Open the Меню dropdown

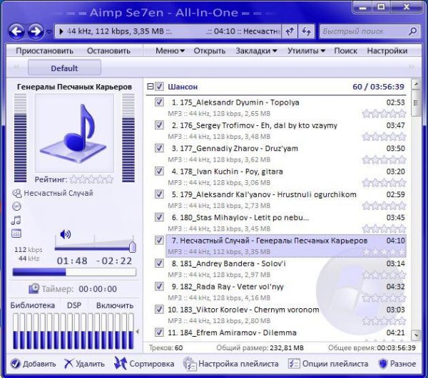(170, 51)
